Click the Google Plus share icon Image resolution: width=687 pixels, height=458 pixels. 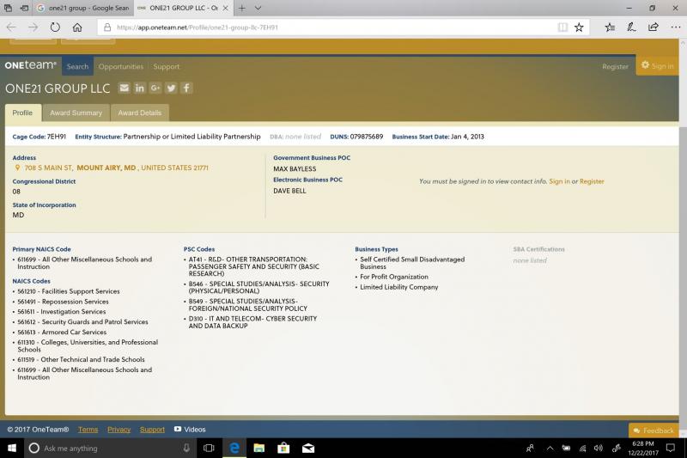[155, 89]
